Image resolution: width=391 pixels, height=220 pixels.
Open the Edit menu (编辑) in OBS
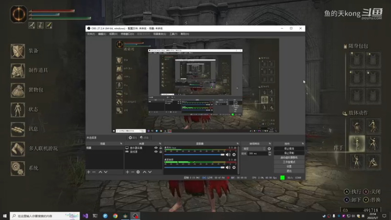click(x=102, y=34)
